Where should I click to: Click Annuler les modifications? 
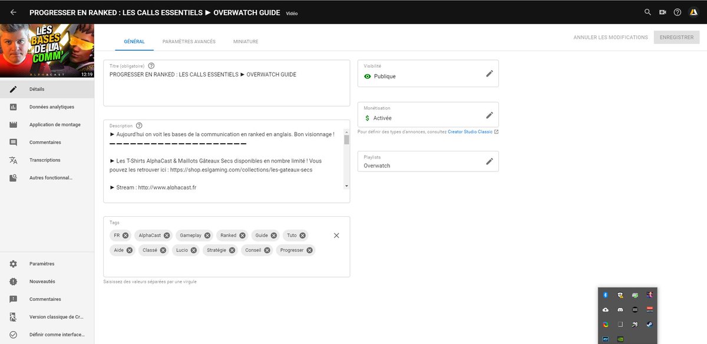click(611, 37)
